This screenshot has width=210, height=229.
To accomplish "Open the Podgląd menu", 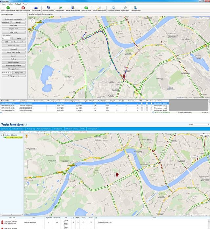I will [x=18, y=4].
